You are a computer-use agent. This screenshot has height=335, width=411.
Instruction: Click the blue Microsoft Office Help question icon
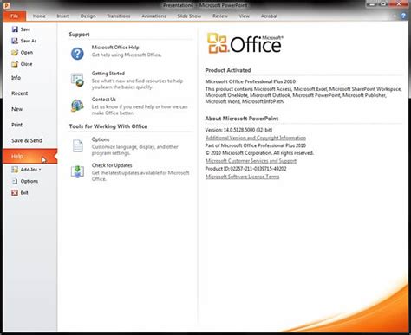(x=77, y=54)
